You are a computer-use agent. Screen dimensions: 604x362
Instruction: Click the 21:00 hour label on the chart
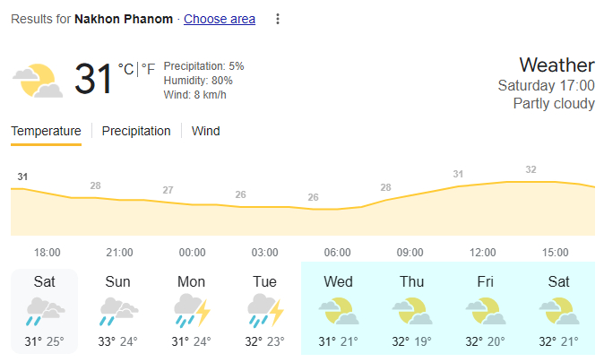tap(119, 253)
